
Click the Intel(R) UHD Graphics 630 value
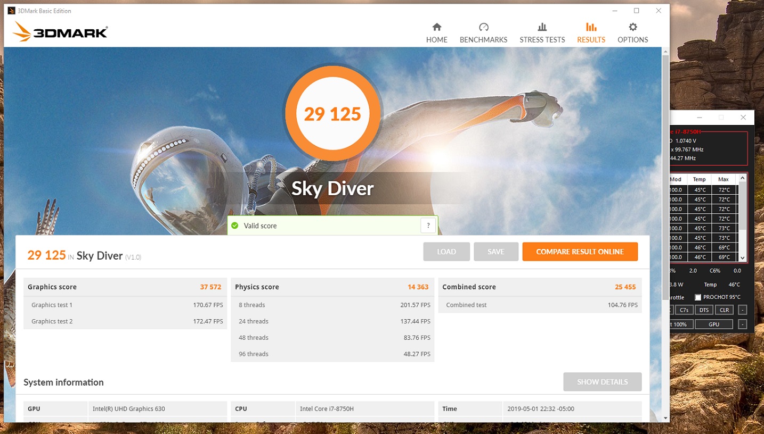129,409
